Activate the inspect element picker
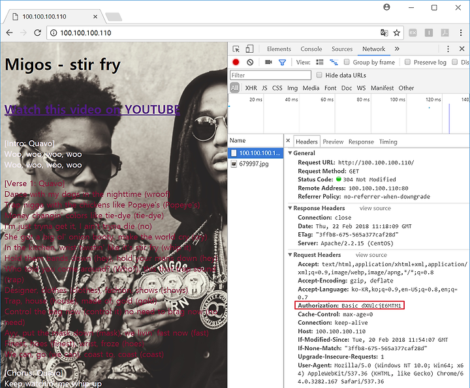The height and width of the screenshot is (388, 470). (236, 49)
